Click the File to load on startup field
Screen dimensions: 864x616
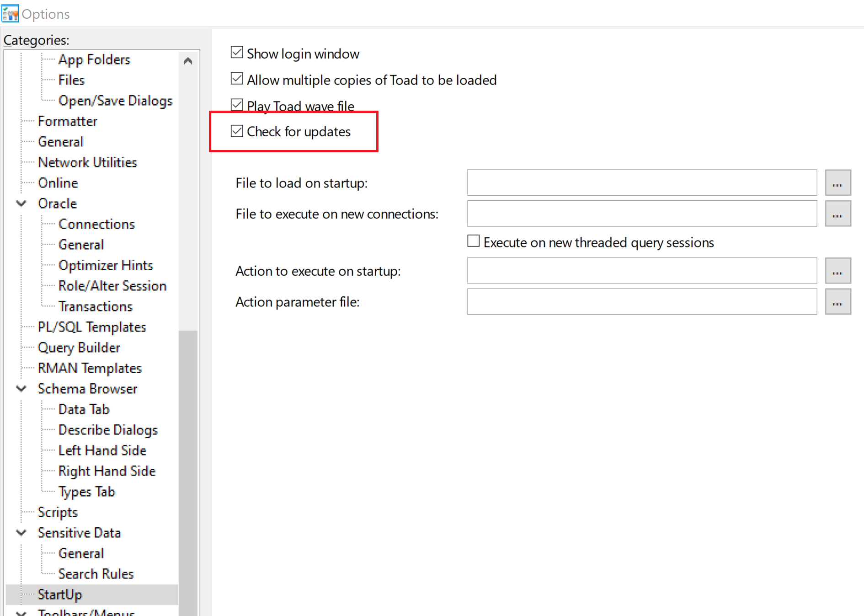pyautogui.click(x=642, y=183)
